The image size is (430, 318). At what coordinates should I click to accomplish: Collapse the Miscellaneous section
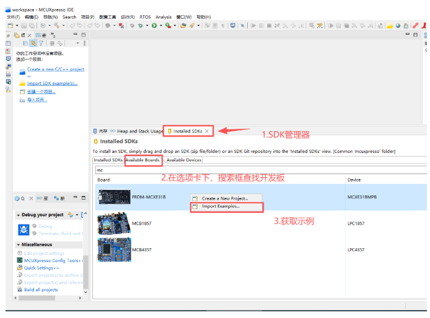click(18, 245)
